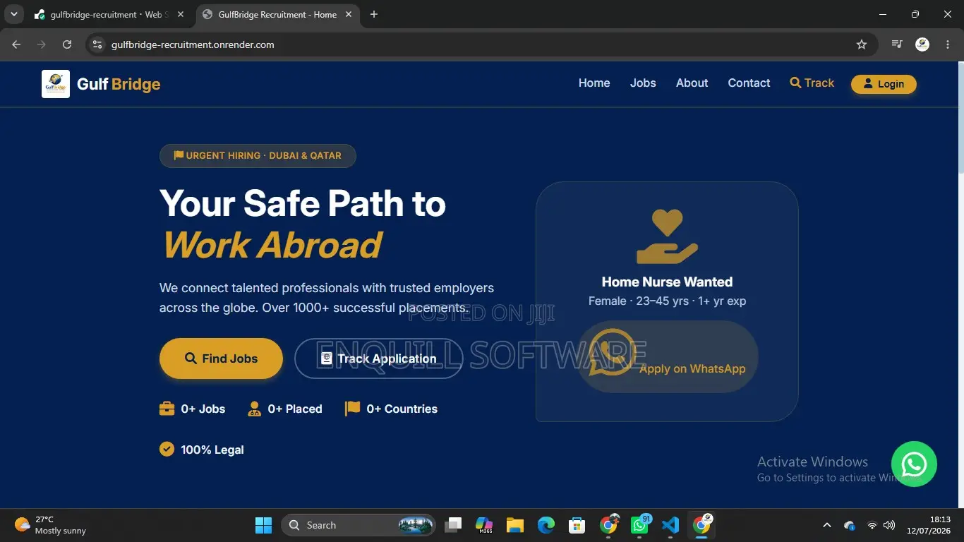Open the tab search dropdown arrow
Screen dimensions: 964x542
(x=13, y=14)
